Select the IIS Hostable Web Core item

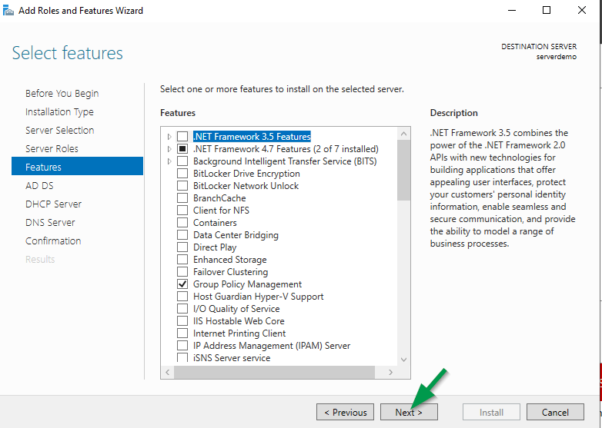click(239, 321)
